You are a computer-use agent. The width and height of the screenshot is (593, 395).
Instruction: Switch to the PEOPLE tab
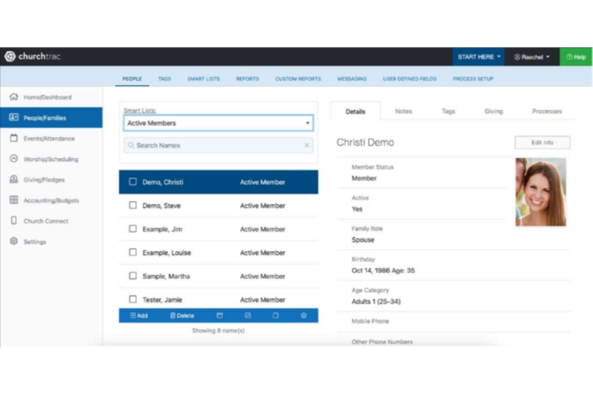pyautogui.click(x=132, y=79)
